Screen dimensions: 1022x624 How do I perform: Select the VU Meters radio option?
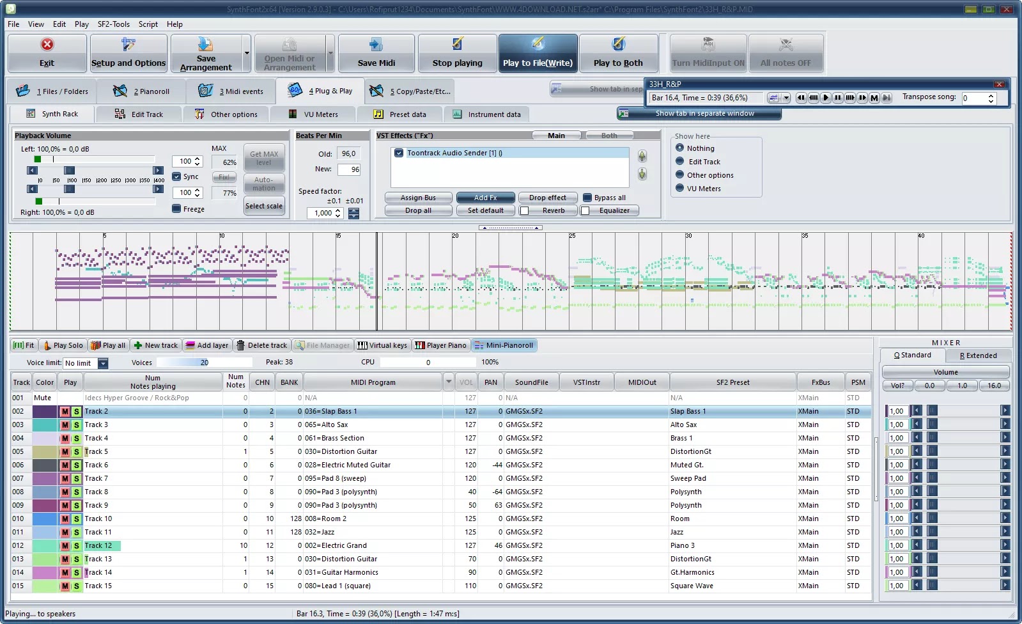[x=680, y=188]
